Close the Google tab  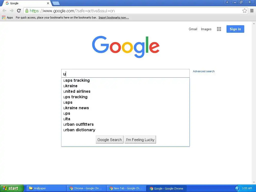(x=48, y=3)
